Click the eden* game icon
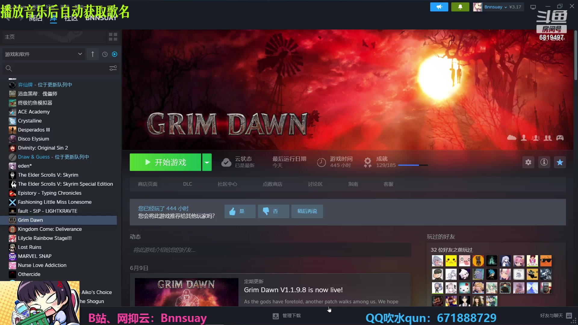Viewport: 578px width, 325px height. [x=12, y=166]
